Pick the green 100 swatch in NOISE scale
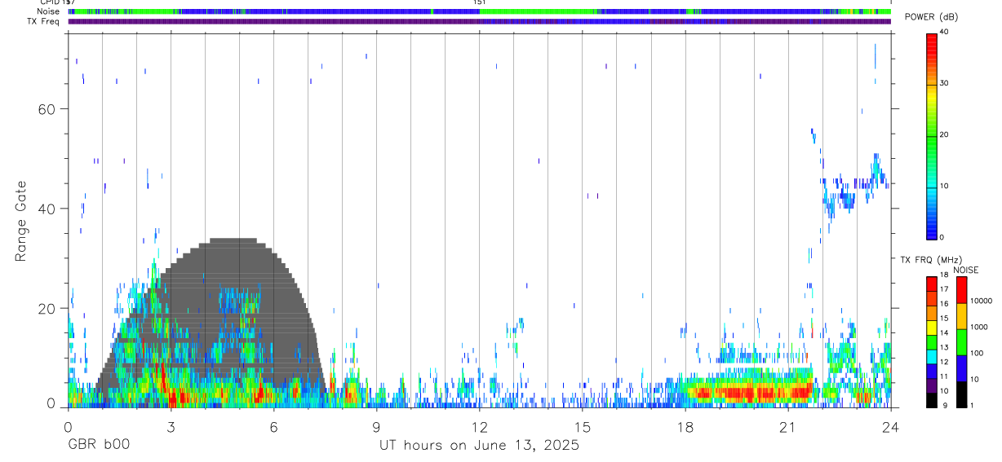The width and height of the screenshot is (1002, 462). [x=961, y=342]
